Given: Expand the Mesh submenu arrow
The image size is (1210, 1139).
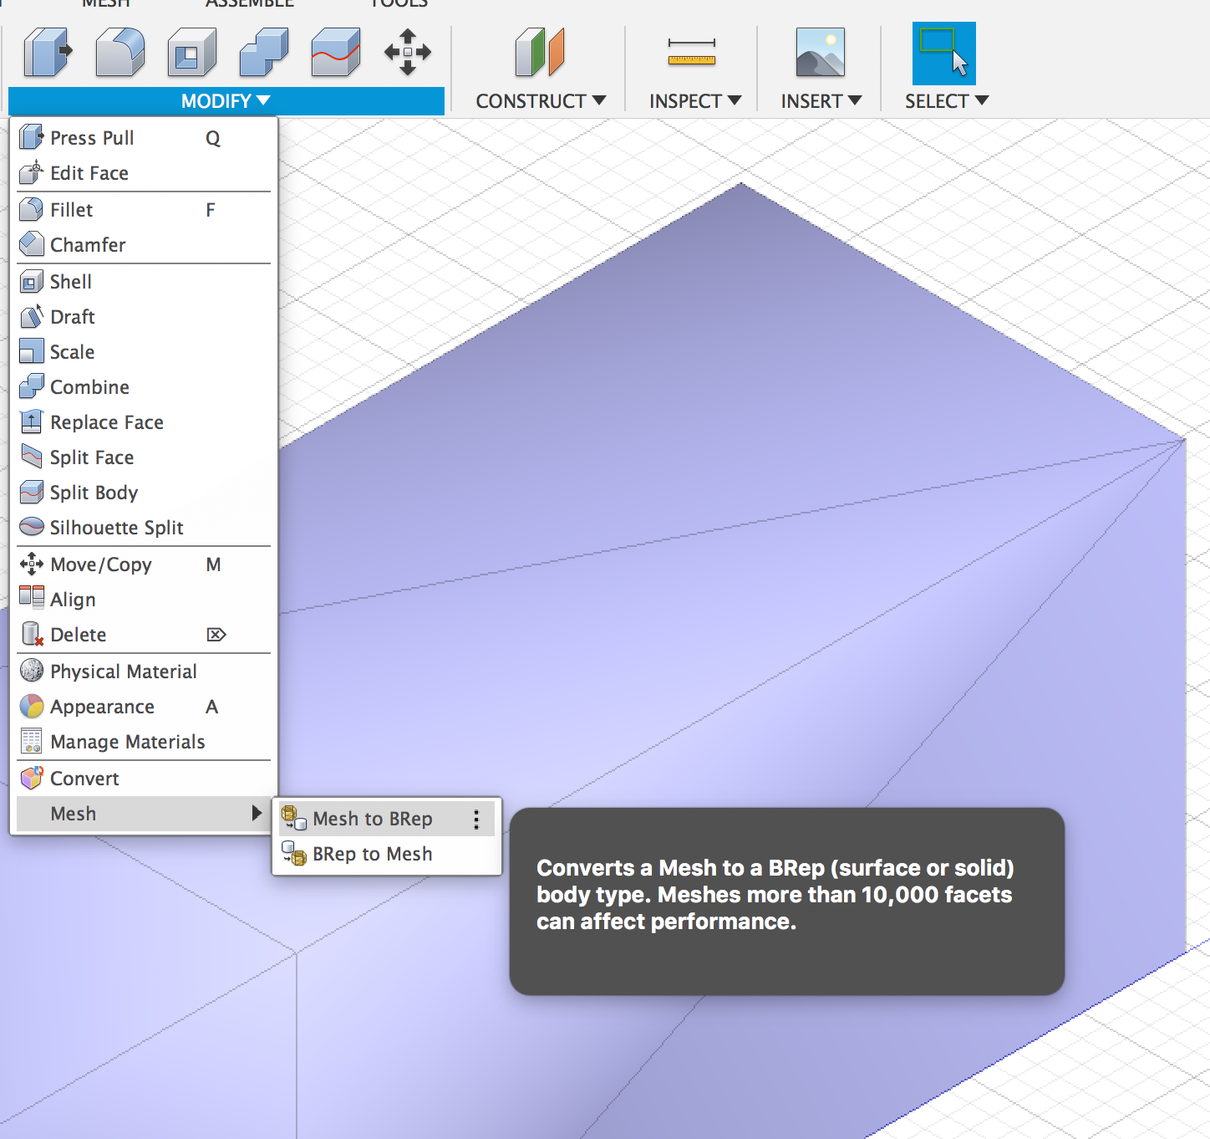Looking at the screenshot, I should tap(256, 813).
